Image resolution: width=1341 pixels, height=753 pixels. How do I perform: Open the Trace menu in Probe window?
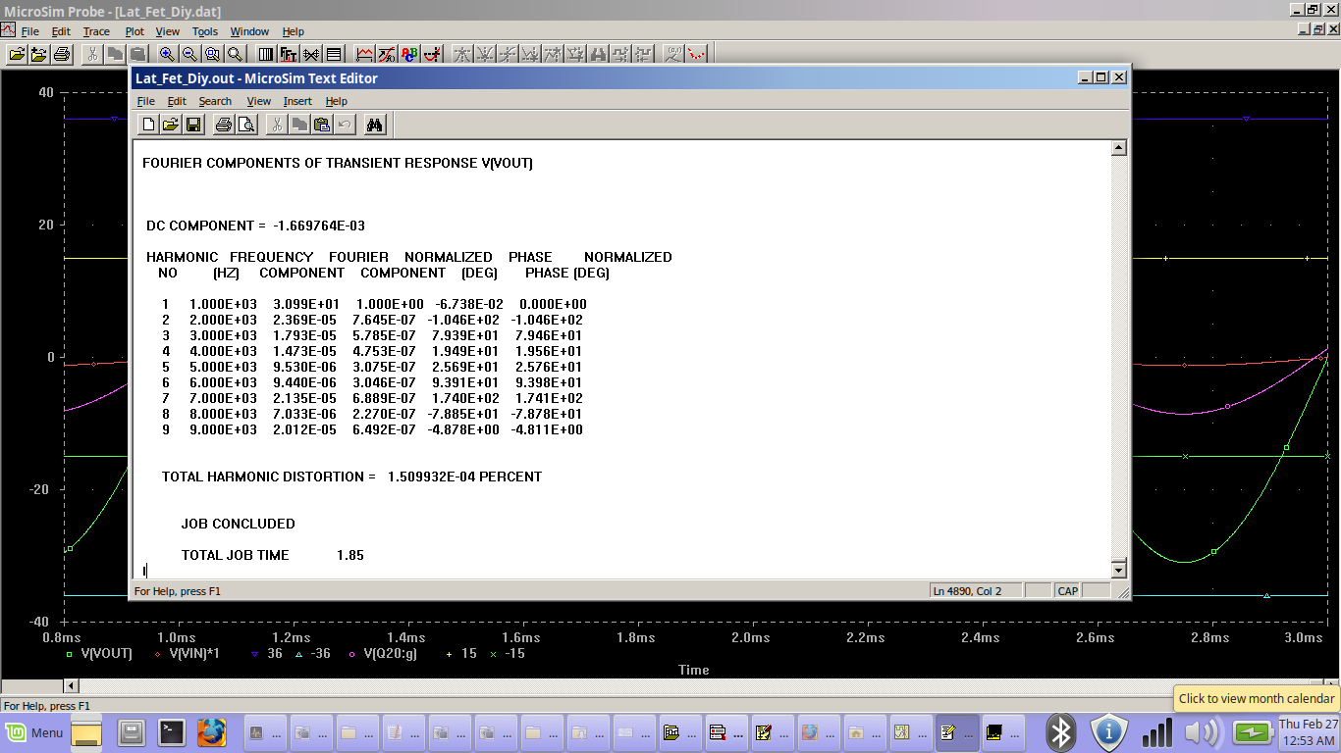pyautogui.click(x=96, y=31)
